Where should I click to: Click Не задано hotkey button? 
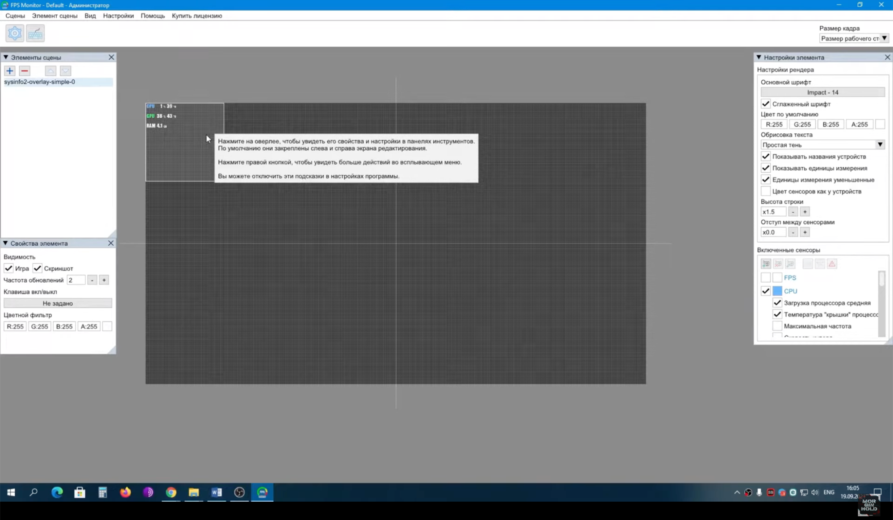(58, 303)
